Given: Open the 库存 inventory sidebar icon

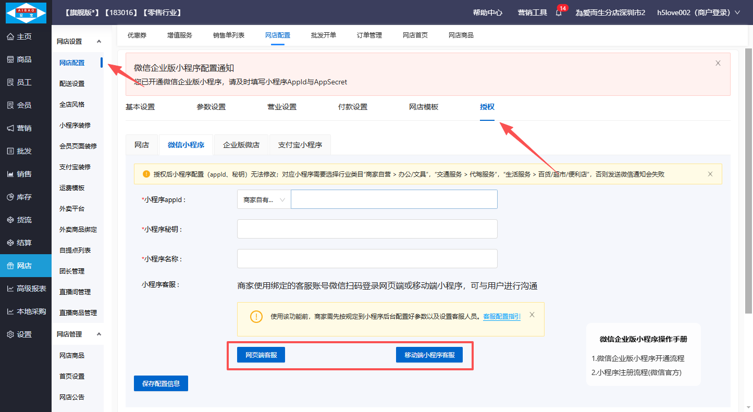Looking at the screenshot, I should click(x=10, y=197).
